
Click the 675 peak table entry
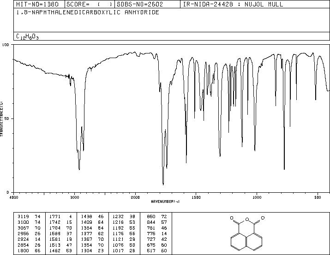[157, 245]
